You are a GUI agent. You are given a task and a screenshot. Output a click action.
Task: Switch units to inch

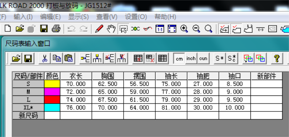point(191,58)
